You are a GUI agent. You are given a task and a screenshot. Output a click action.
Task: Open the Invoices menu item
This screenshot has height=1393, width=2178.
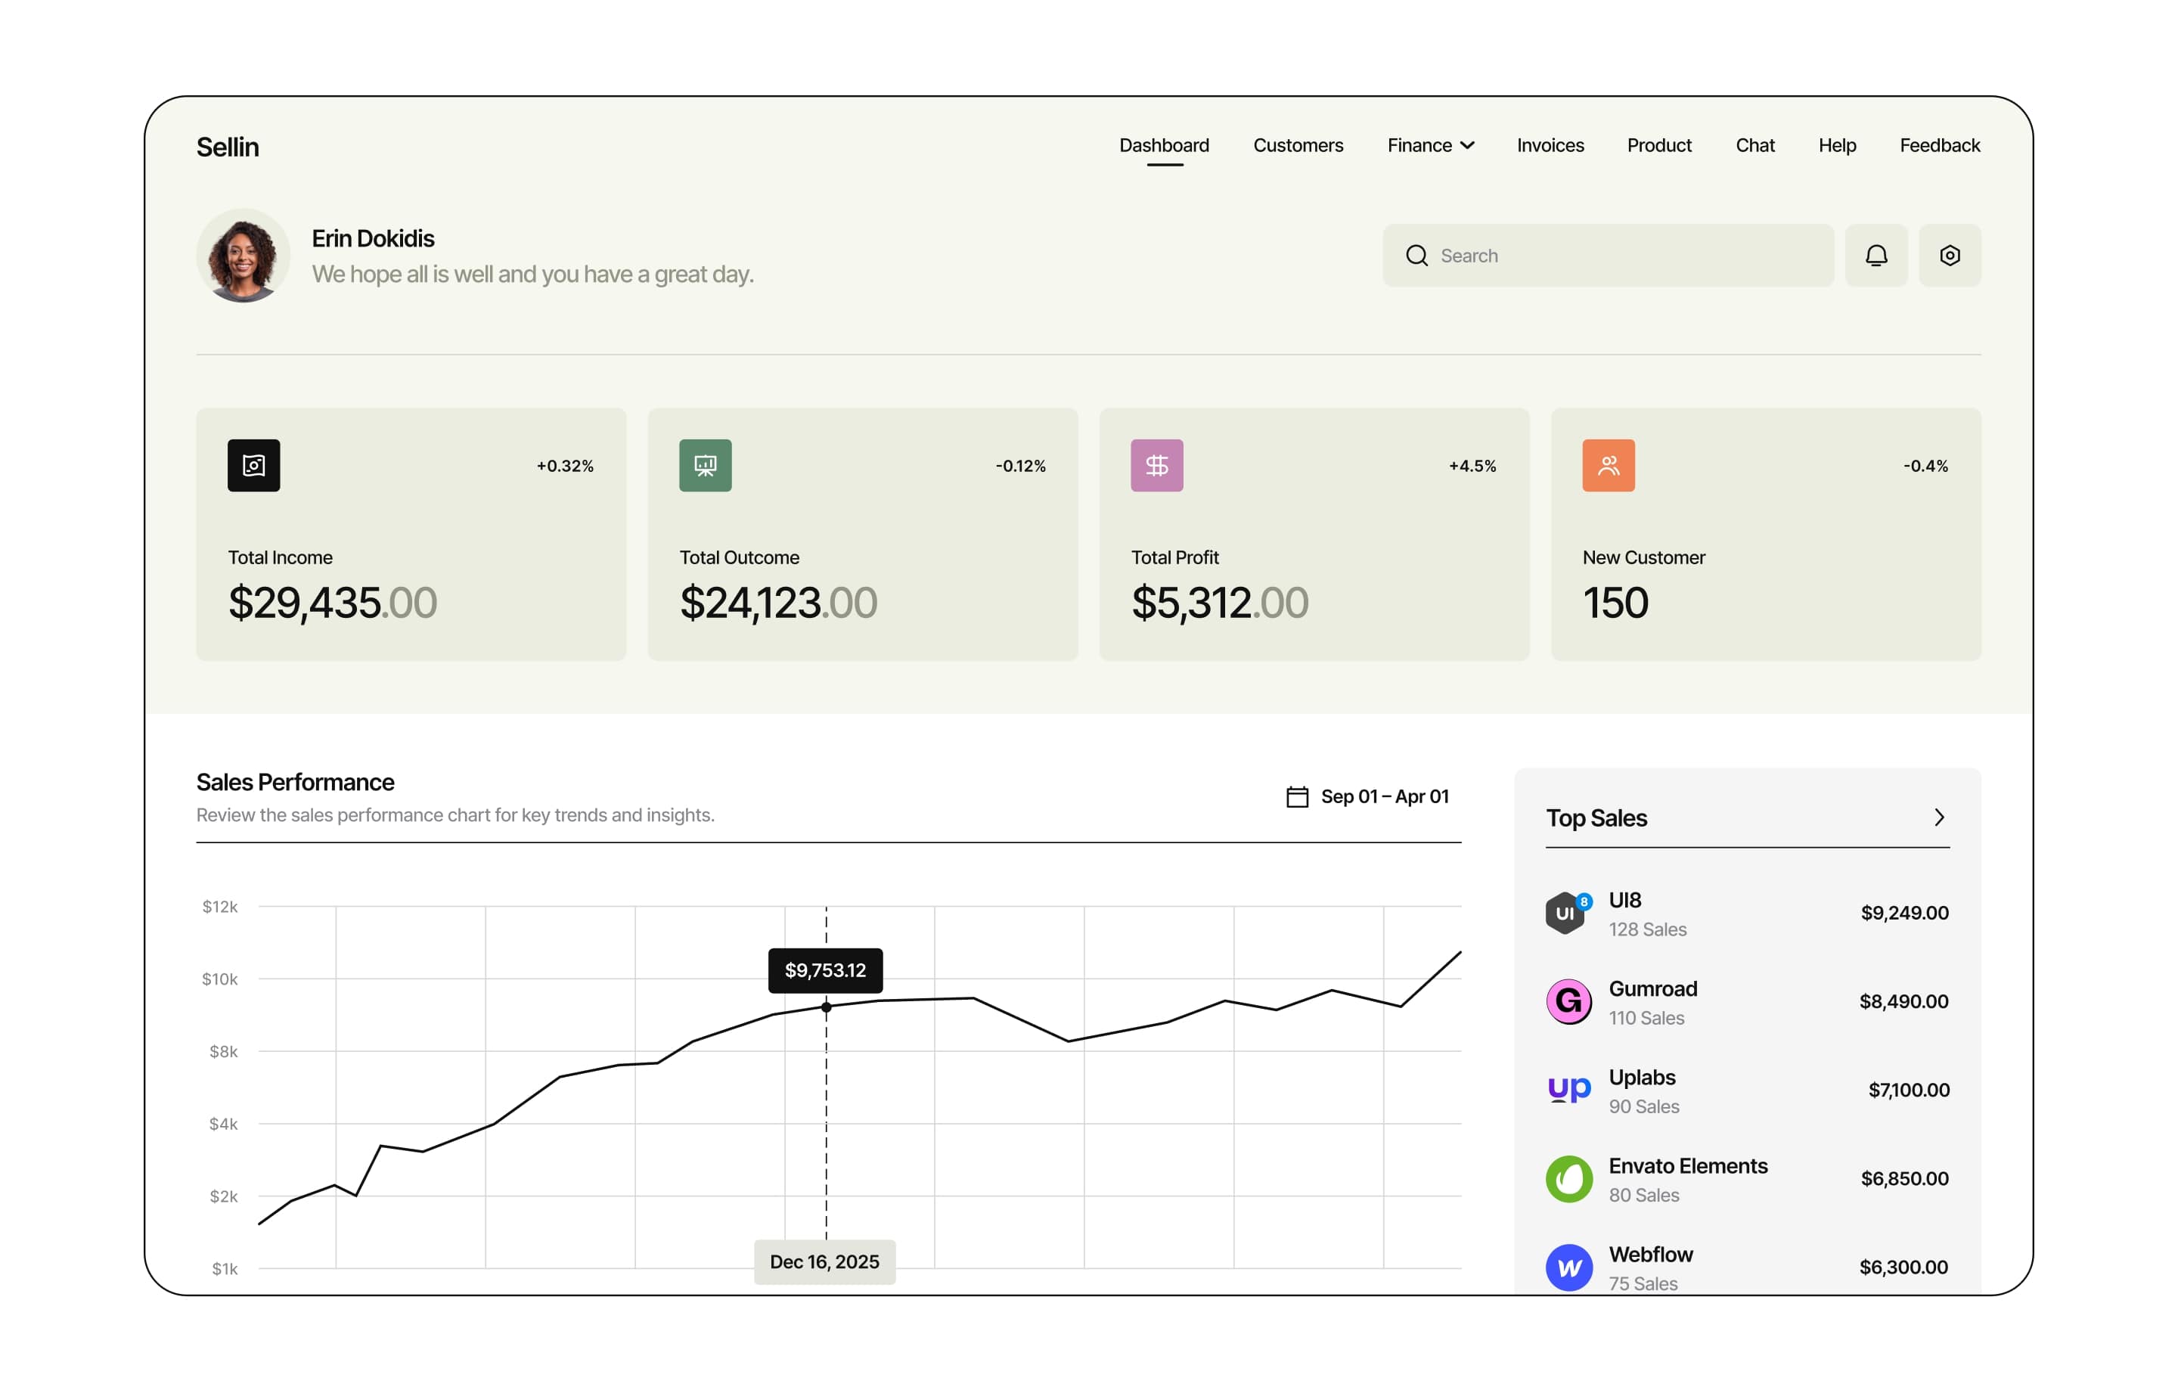tap(1550, 146)
